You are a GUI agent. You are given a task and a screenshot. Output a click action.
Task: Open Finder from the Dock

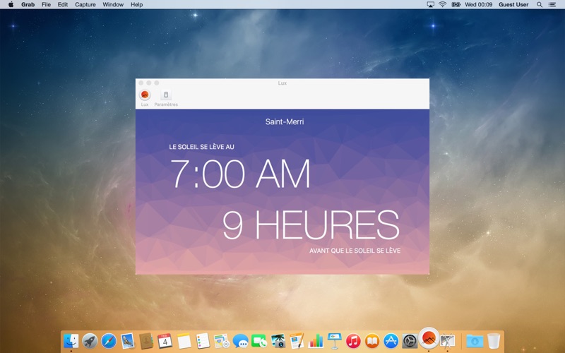click(71, 341)
